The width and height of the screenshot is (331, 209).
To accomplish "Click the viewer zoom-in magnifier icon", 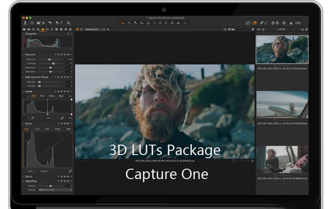I will (253, 29).
